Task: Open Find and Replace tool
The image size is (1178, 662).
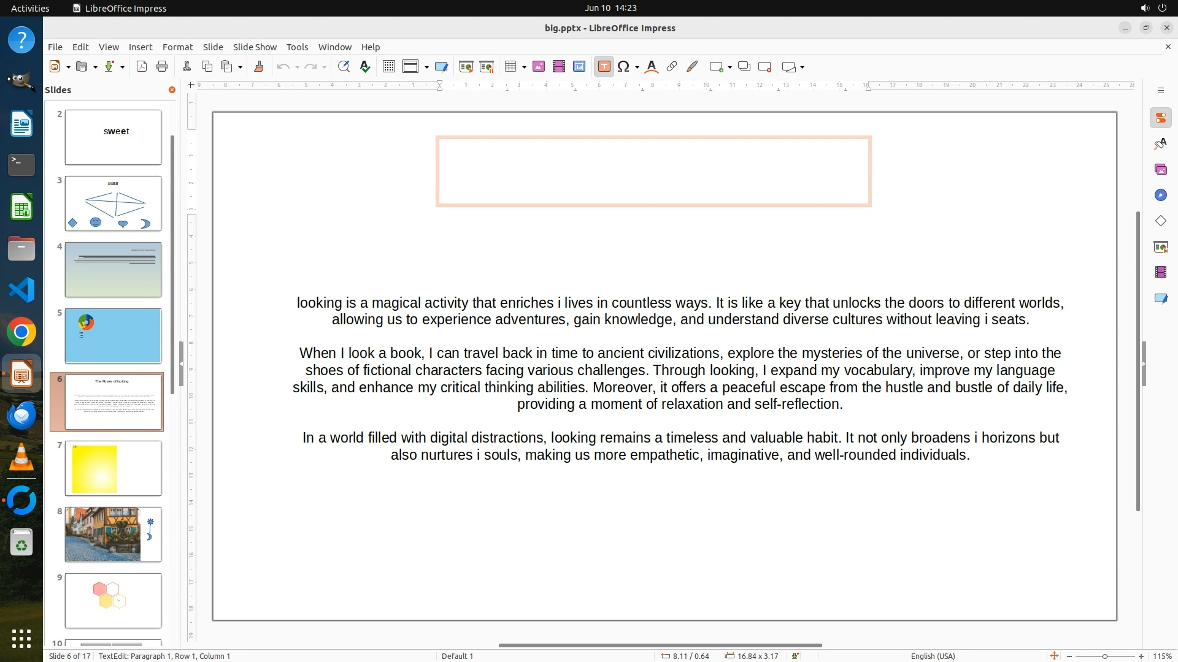Action: (344, 67)
